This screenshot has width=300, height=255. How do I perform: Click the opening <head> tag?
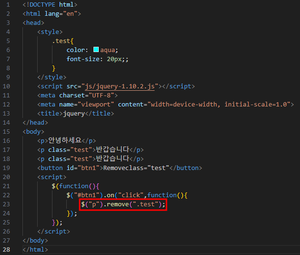(x=33, y=23)
